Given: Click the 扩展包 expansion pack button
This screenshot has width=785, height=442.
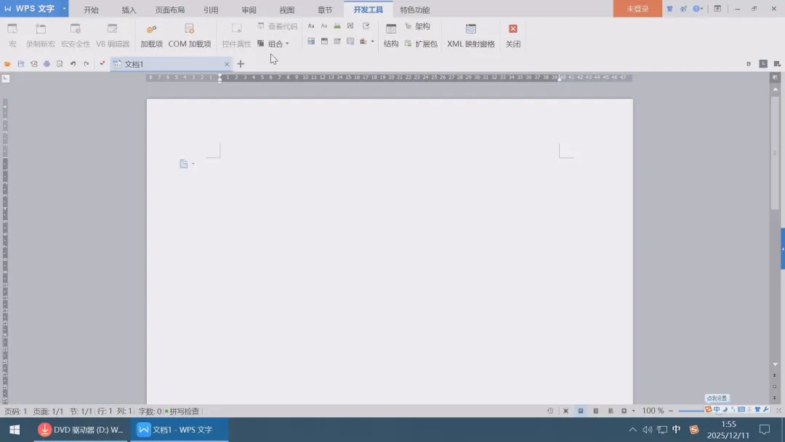Looking at the screenshot, I should 421,44.
